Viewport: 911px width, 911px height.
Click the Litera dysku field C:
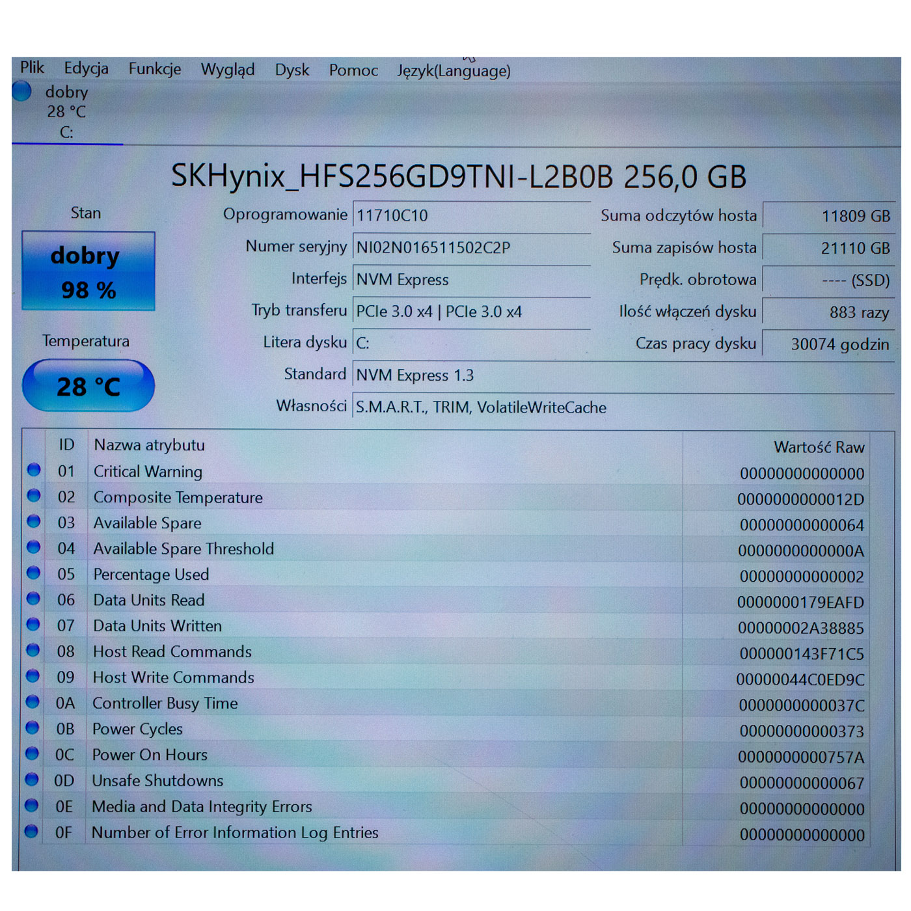pos(471,344)
